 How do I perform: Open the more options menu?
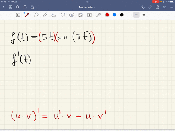(x=171, y=7)
